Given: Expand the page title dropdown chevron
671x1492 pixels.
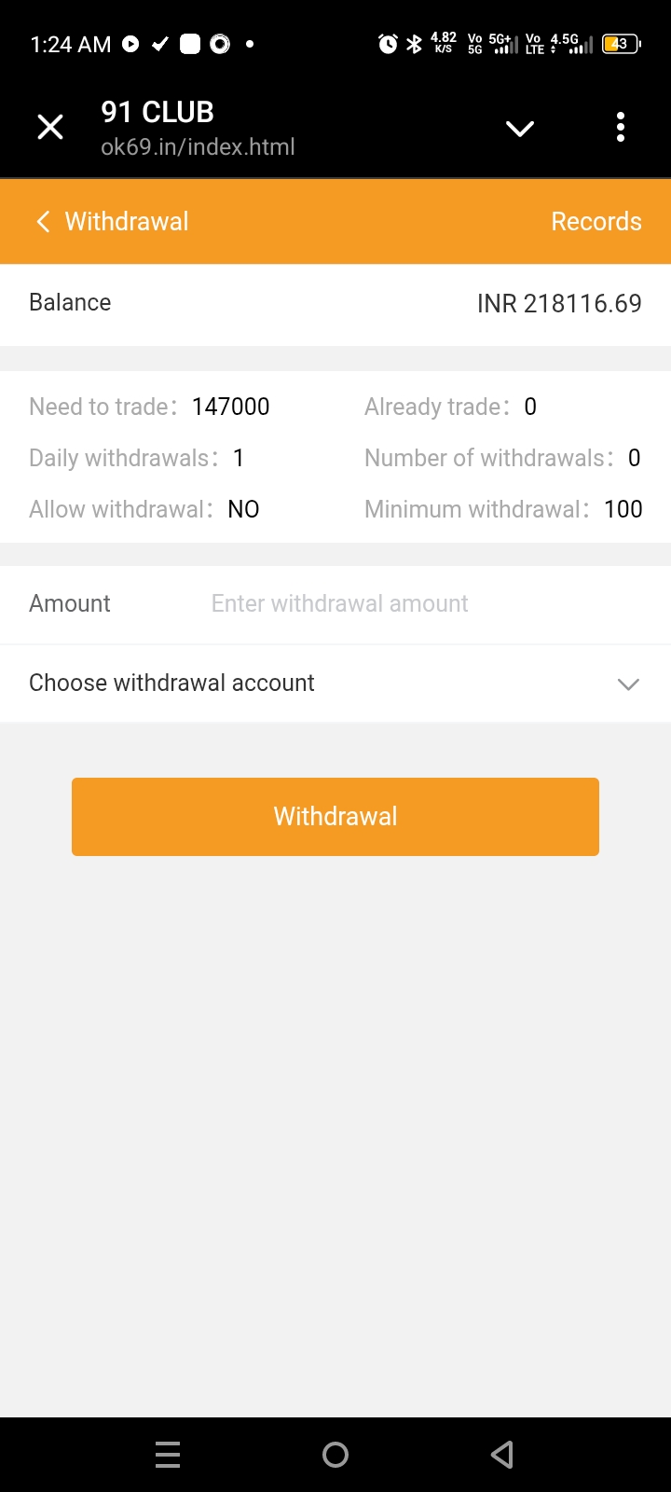Looking at the screenshot, I should tap(520, 128).
